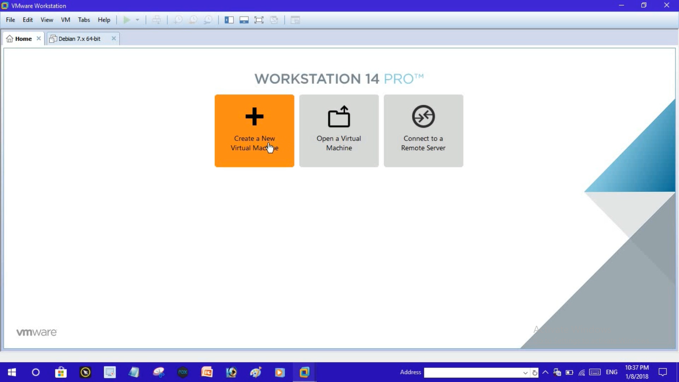
Task: Show hidden system tray icons chevron
Action: 545,372
